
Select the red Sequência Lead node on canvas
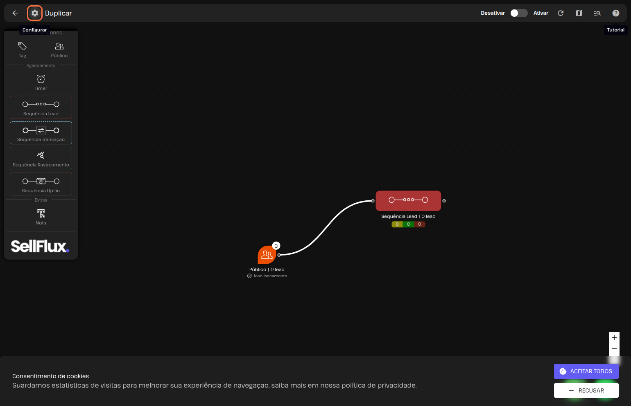(408, 200)
